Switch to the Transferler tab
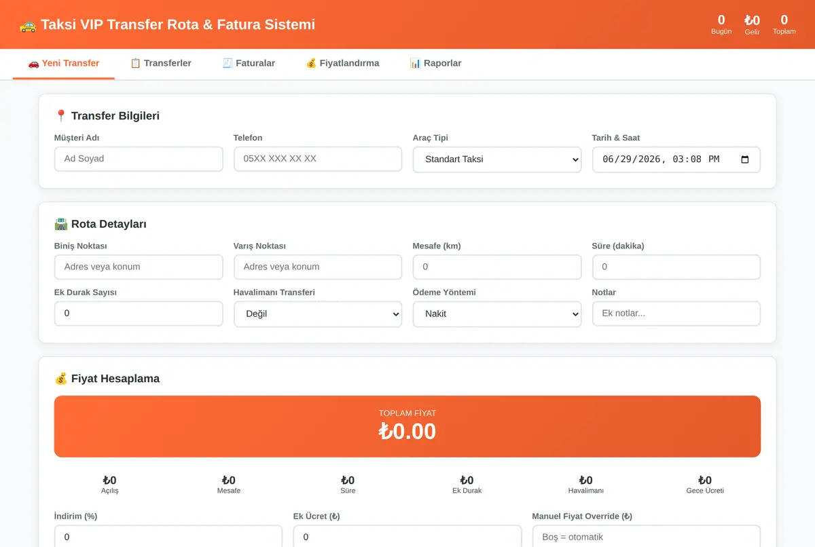Image resolution: width=815 pixels, height=547 pixels. pos(161,63)
